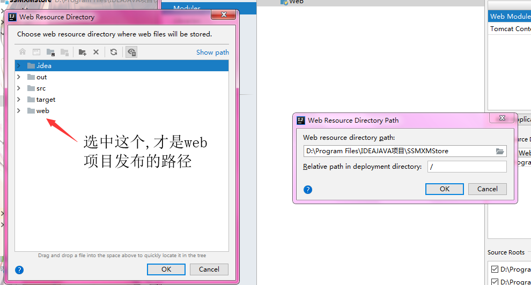
Task: Click the Refresh toolbar icon
Action: tap(114, 52)
